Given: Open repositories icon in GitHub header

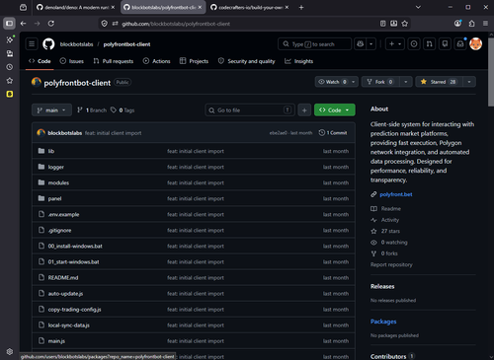Looking at the screenshot, I should click(445, 43).
